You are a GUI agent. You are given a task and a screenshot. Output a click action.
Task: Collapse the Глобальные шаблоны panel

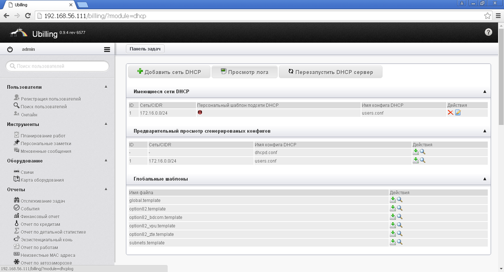tap(484, 179)
